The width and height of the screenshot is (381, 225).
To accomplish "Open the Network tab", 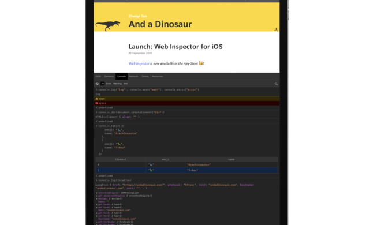I will pos(133,76).
